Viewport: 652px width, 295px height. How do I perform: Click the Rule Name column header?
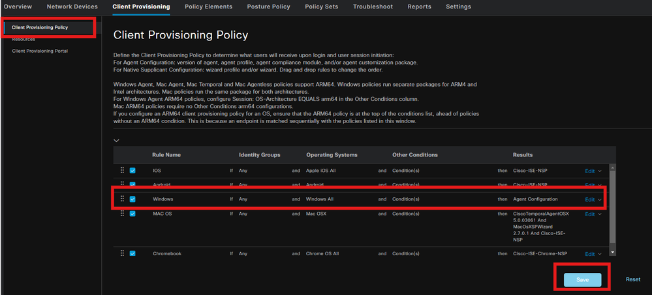tap(166, 155)
